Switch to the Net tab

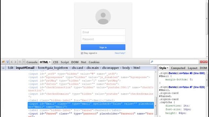point(84,62)
